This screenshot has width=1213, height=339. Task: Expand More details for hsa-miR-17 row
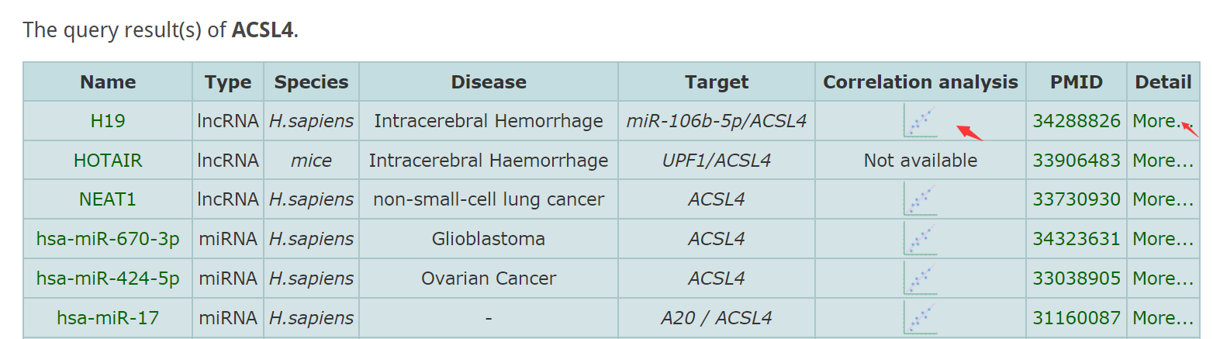click(1163, 317)
